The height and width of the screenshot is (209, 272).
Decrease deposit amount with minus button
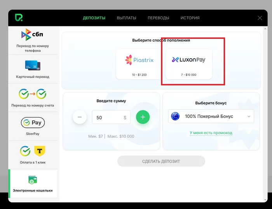(x=80, y=117)
